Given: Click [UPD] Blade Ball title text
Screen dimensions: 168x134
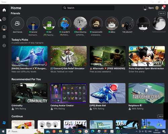Looking at the screenshot, I should pos(98,106).
